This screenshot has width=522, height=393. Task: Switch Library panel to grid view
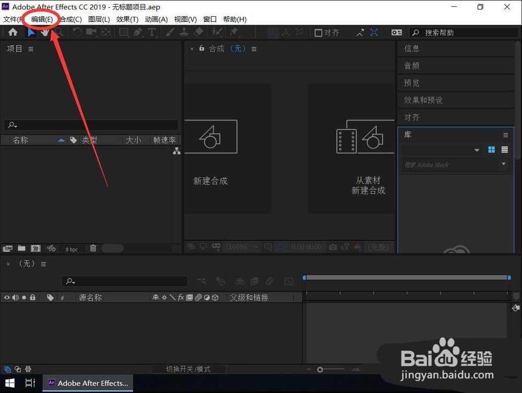click(491, 150)
